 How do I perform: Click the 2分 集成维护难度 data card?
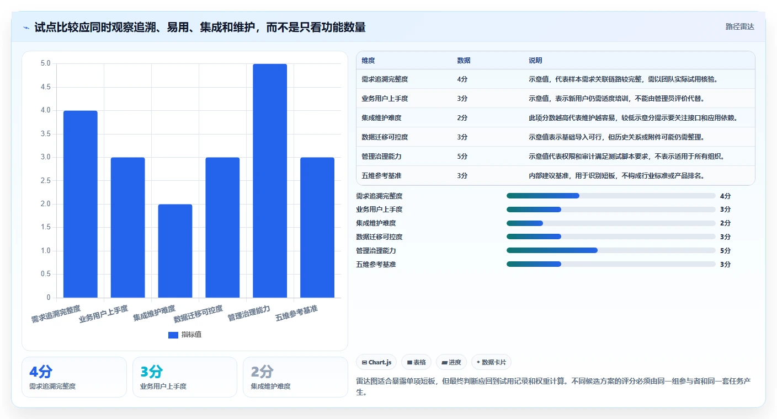click(x=295, y=377)
